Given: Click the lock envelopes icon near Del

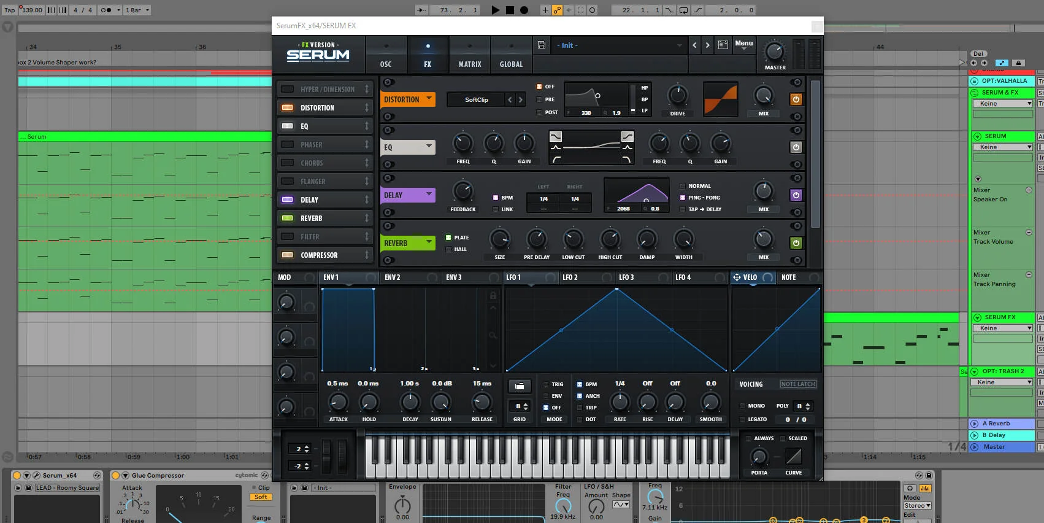Looking at the screenshot, I should (1018, 63).
